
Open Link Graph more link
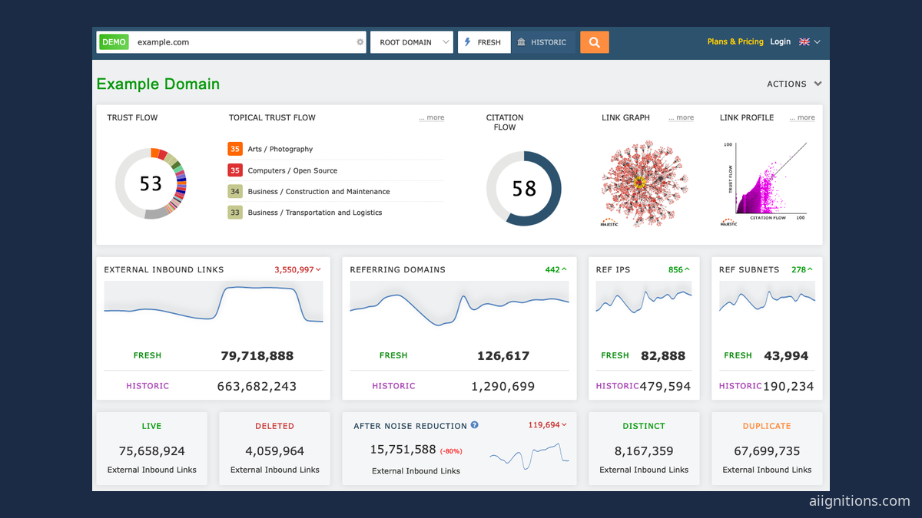682,118
